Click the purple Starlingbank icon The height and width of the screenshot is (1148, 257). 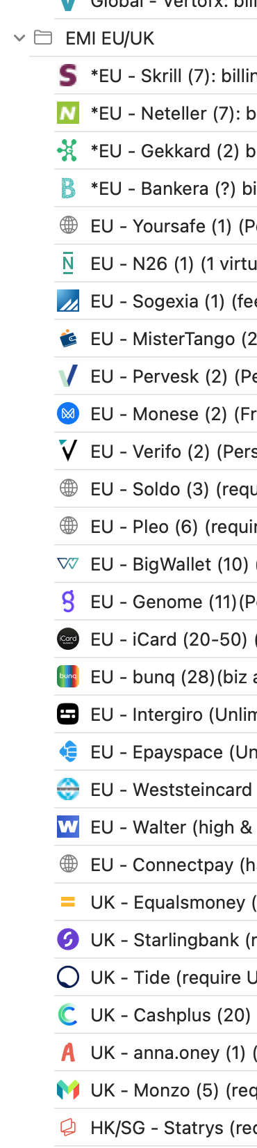[68, 939]
